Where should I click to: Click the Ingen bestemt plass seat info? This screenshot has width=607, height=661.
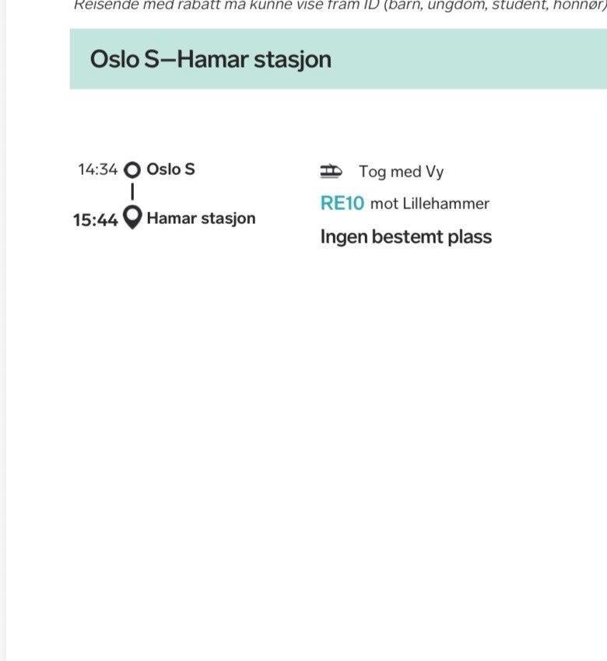click(x=406, y=237)
